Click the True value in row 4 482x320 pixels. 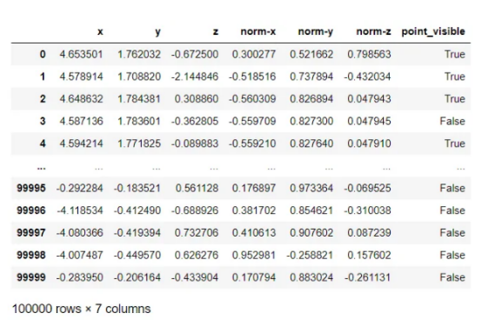click(455, 143)
